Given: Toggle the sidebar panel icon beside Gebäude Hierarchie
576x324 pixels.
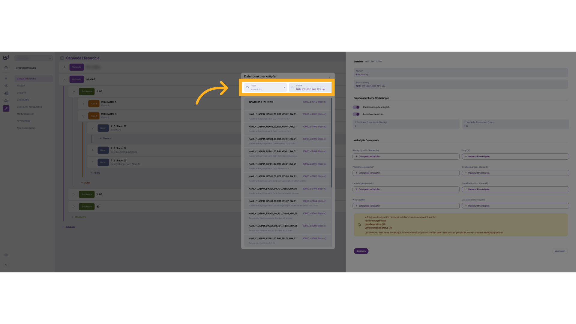Looking at the screenshot, I should [x=62, y=58].
